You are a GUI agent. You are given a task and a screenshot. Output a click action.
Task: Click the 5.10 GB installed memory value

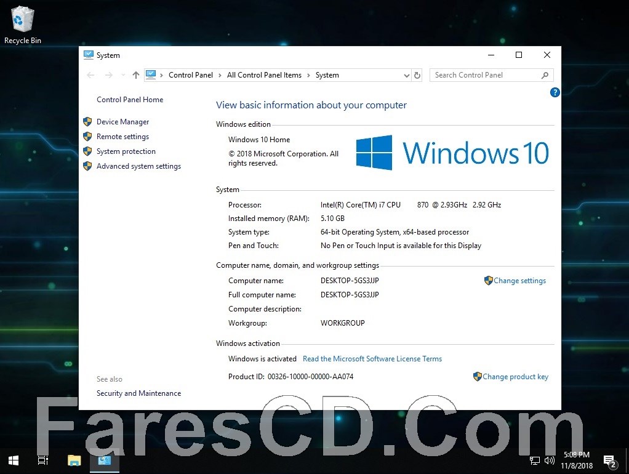point(332,219)
